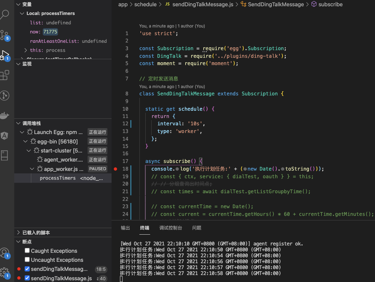Click red breakpoint dot next to sendDingTalkMessage.js 40
The height and width of the screenshot is (282, 375).
pyautogui.click(x=19, y=278)
